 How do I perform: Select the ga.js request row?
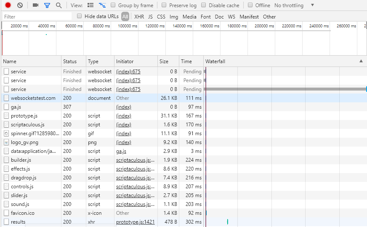coord(184,107)
